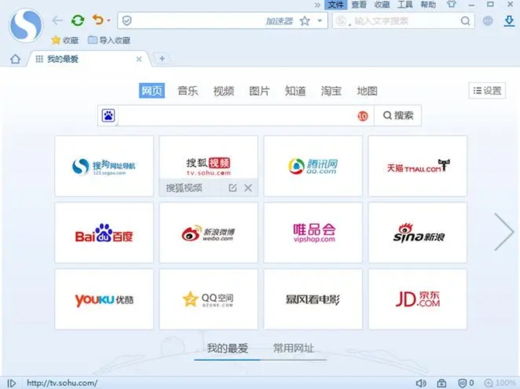Switch to the 视频 search category
The height and width of the screenshot is (389, 520).
(224, 90)
